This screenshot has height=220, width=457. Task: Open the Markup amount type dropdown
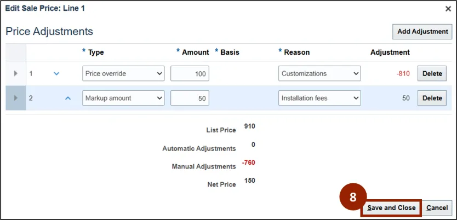coord(123,98)
